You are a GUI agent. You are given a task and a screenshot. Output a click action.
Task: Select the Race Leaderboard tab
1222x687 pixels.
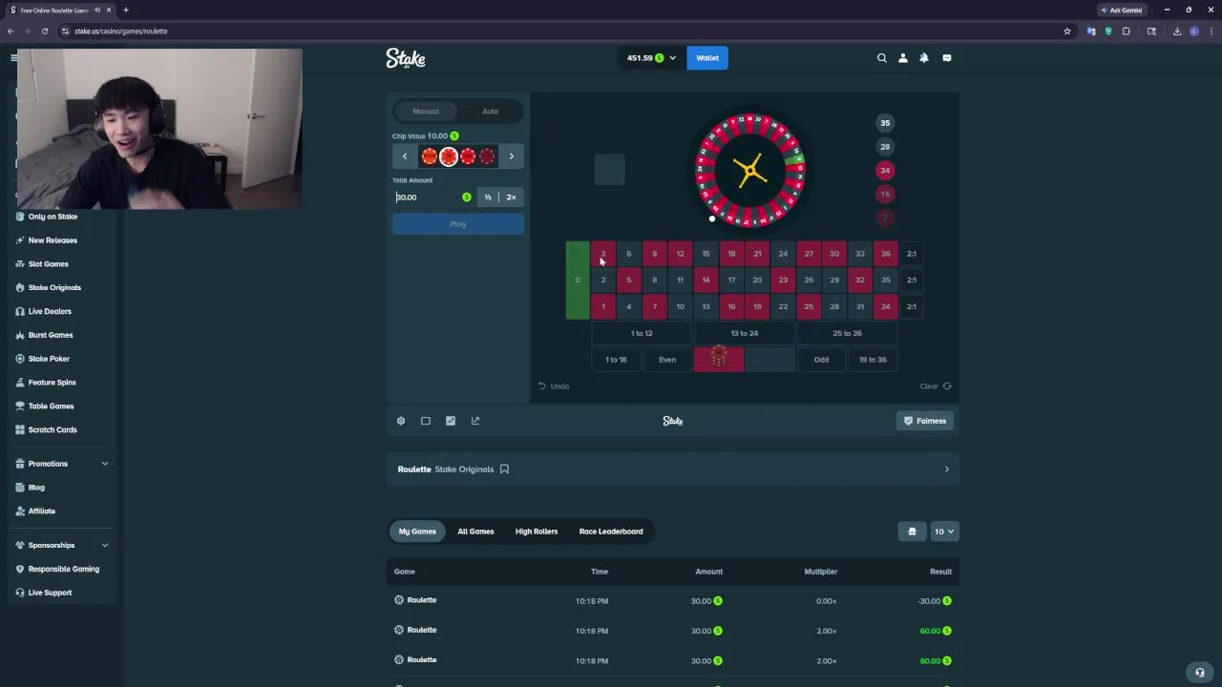(611, 531)
